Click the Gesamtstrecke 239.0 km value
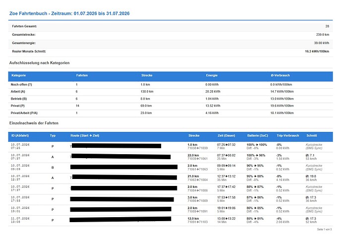Image resolution: width=342 pixels, height=237 pixels. 323,35
